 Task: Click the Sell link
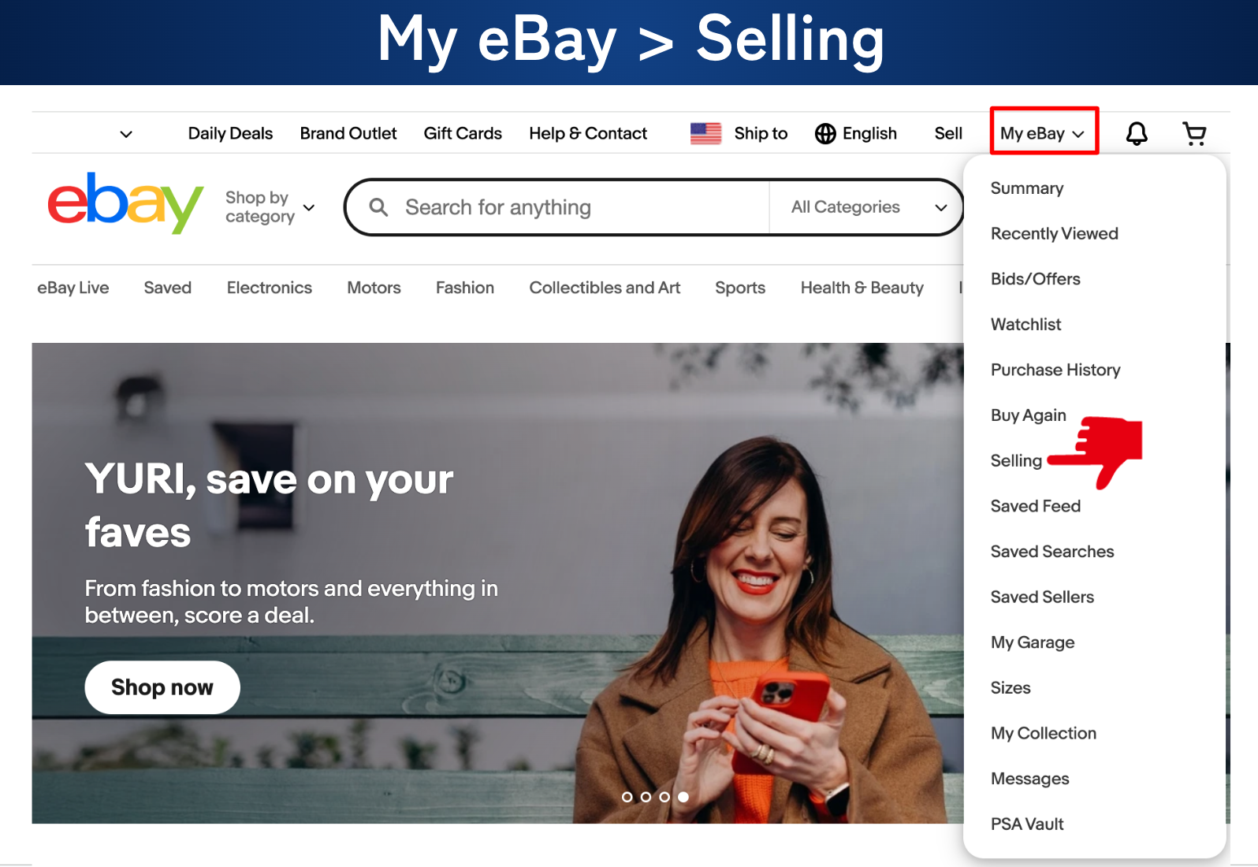point(948,133)
